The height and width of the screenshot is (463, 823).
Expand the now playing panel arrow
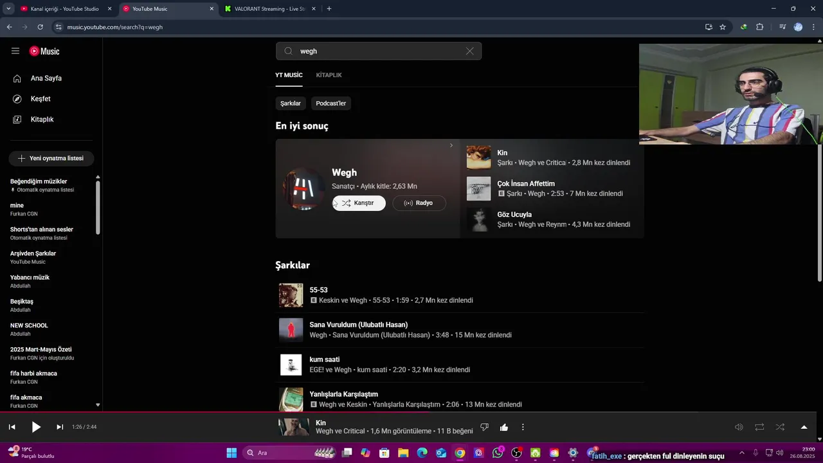804,427
